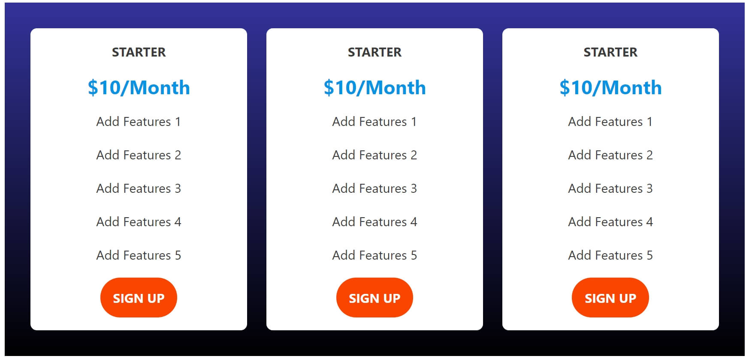Select the STARTER title in the middle card

374,52
